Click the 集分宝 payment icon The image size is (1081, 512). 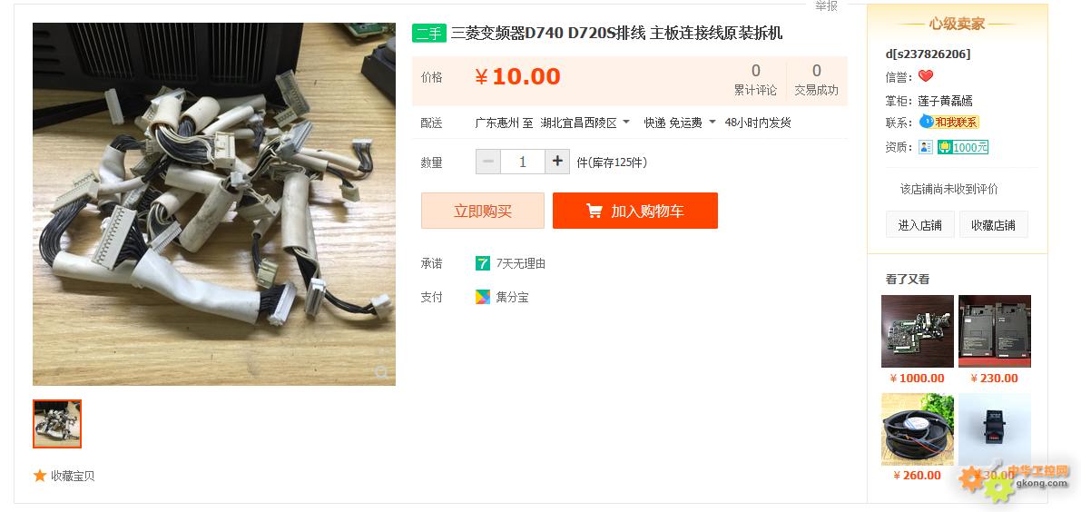click(x=483, y=297)
